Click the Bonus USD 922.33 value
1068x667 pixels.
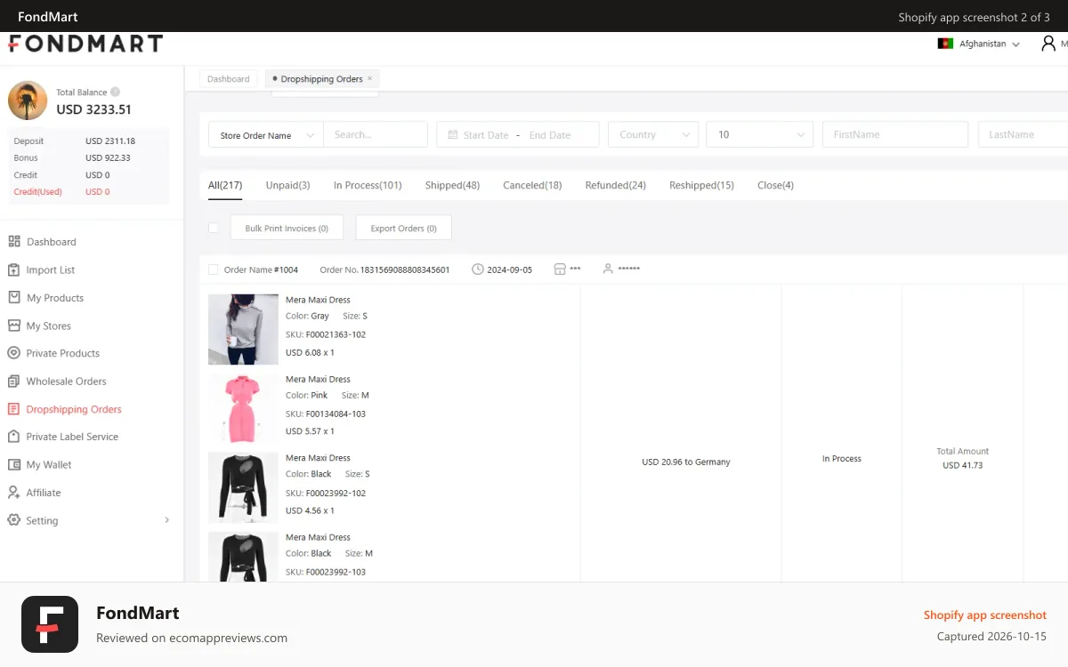click(x=108, y=158)
